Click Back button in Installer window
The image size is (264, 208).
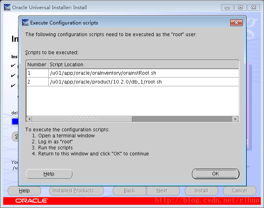click(129, 191)
